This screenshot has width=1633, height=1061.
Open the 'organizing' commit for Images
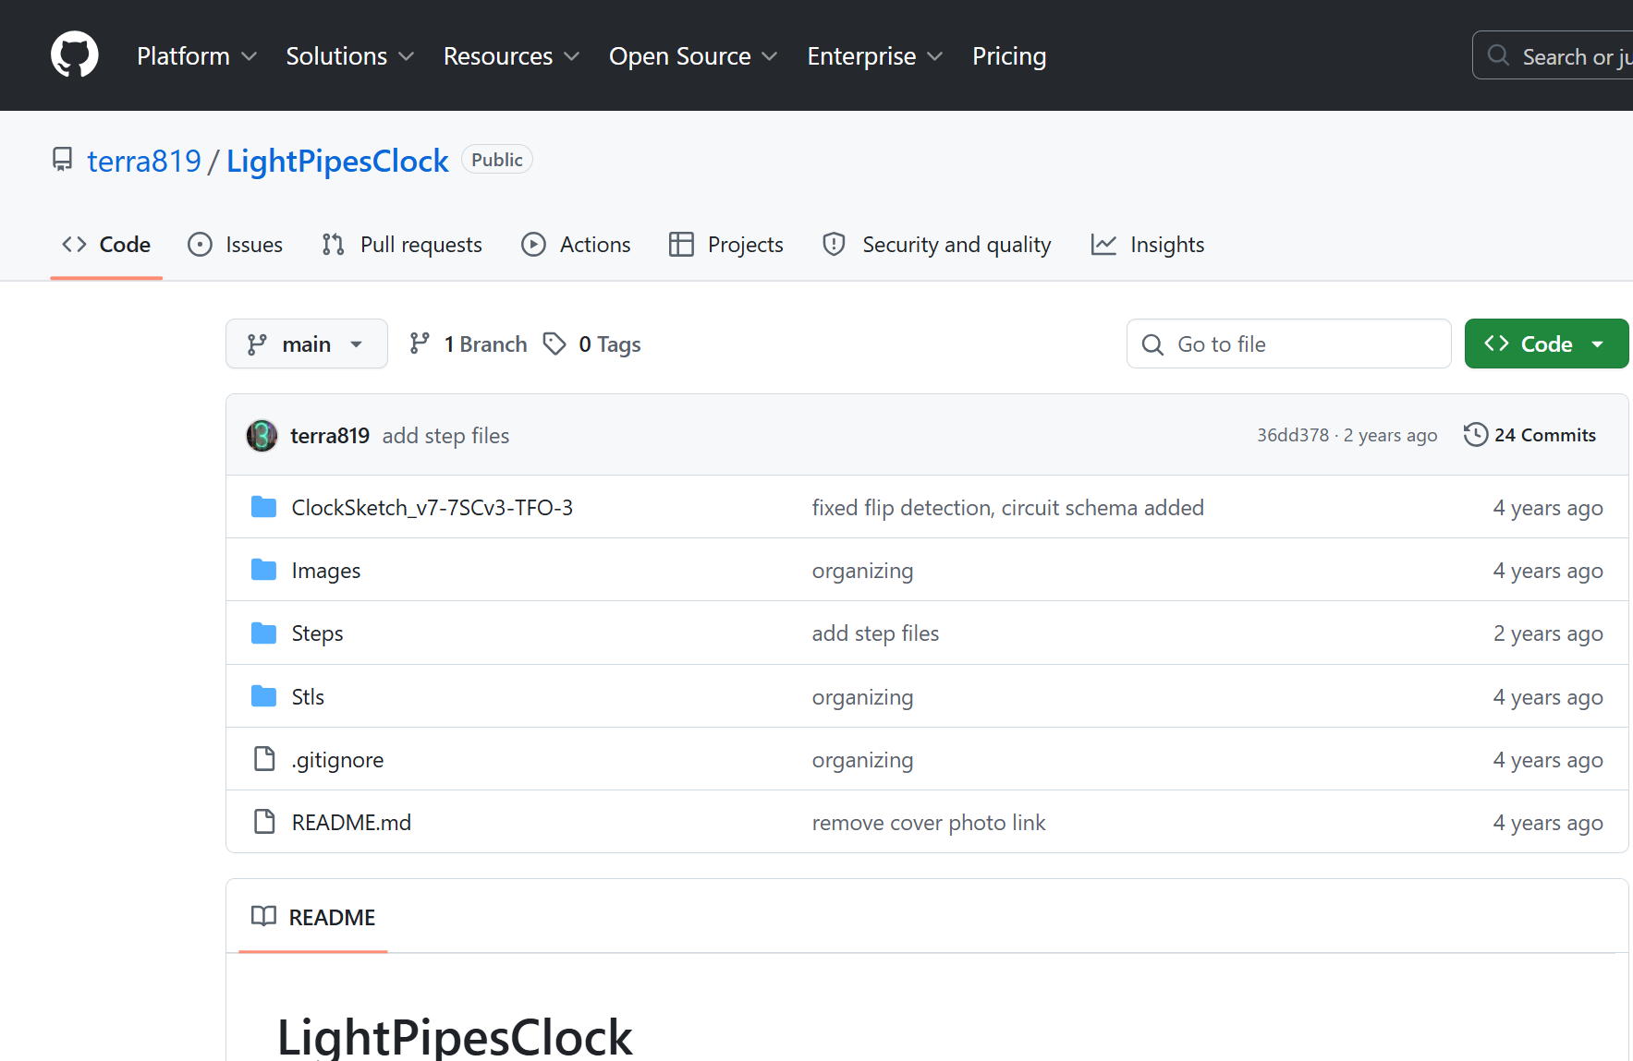862,571
